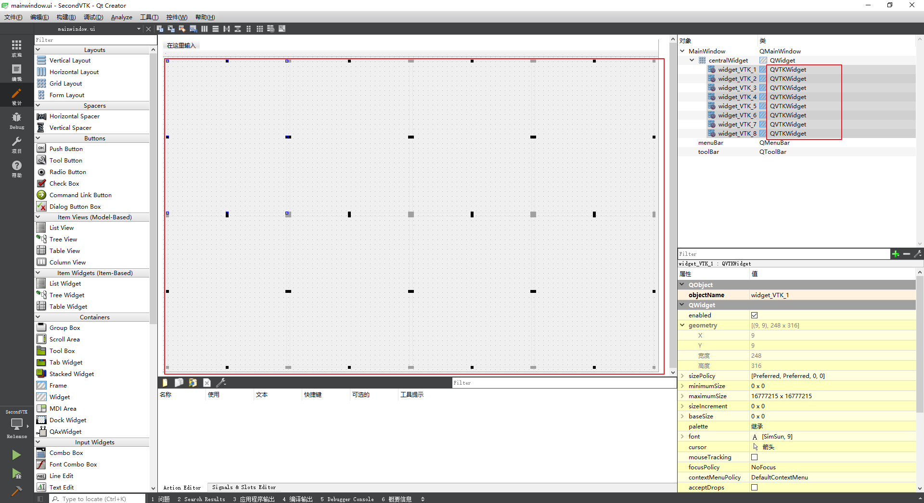Viewport: 924px width, 503px height.
Task: Open the Analyze menu
Action: click(x=122, y=17)
